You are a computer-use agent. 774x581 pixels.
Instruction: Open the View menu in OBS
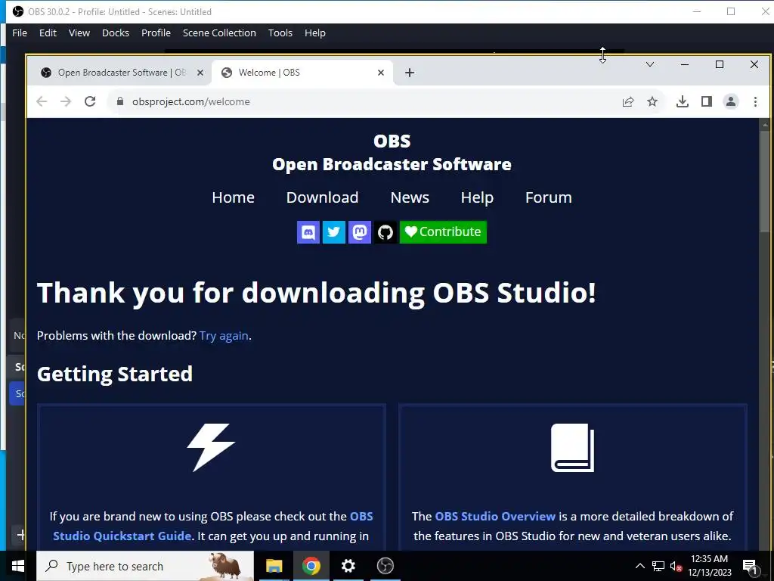pyautogui.click(x=79, y=33)
